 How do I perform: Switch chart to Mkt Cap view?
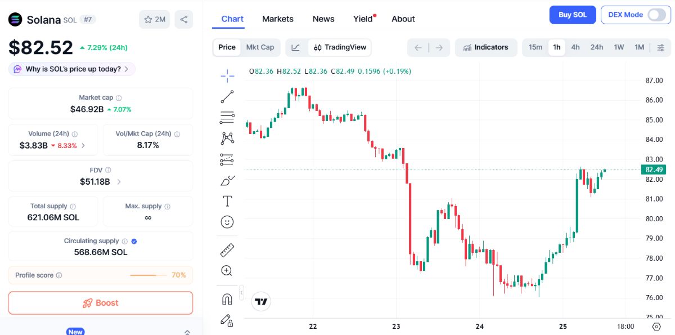[260, 47]
